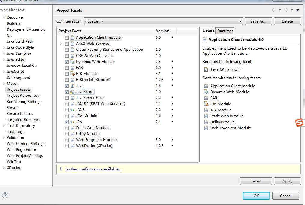305x205 pixels.
Task: Click the info icon beside Further configuration
Action: pos(61,169)
